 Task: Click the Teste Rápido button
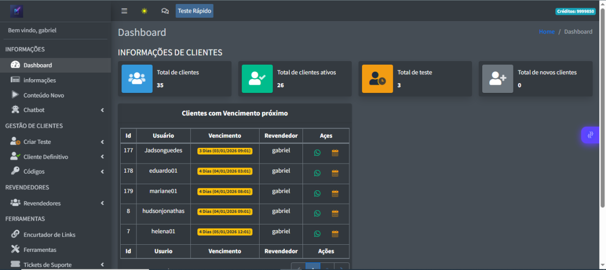coord(194,11)
